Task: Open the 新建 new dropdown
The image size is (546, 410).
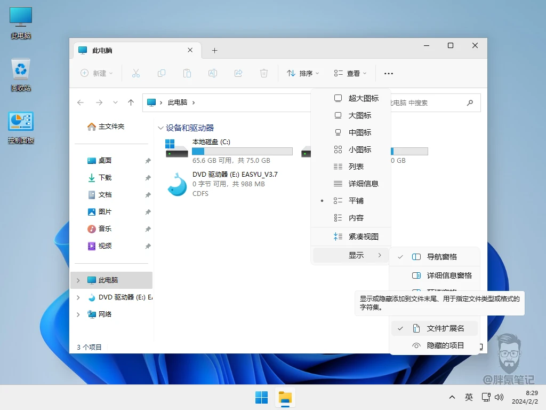Action: pos(97,73)
